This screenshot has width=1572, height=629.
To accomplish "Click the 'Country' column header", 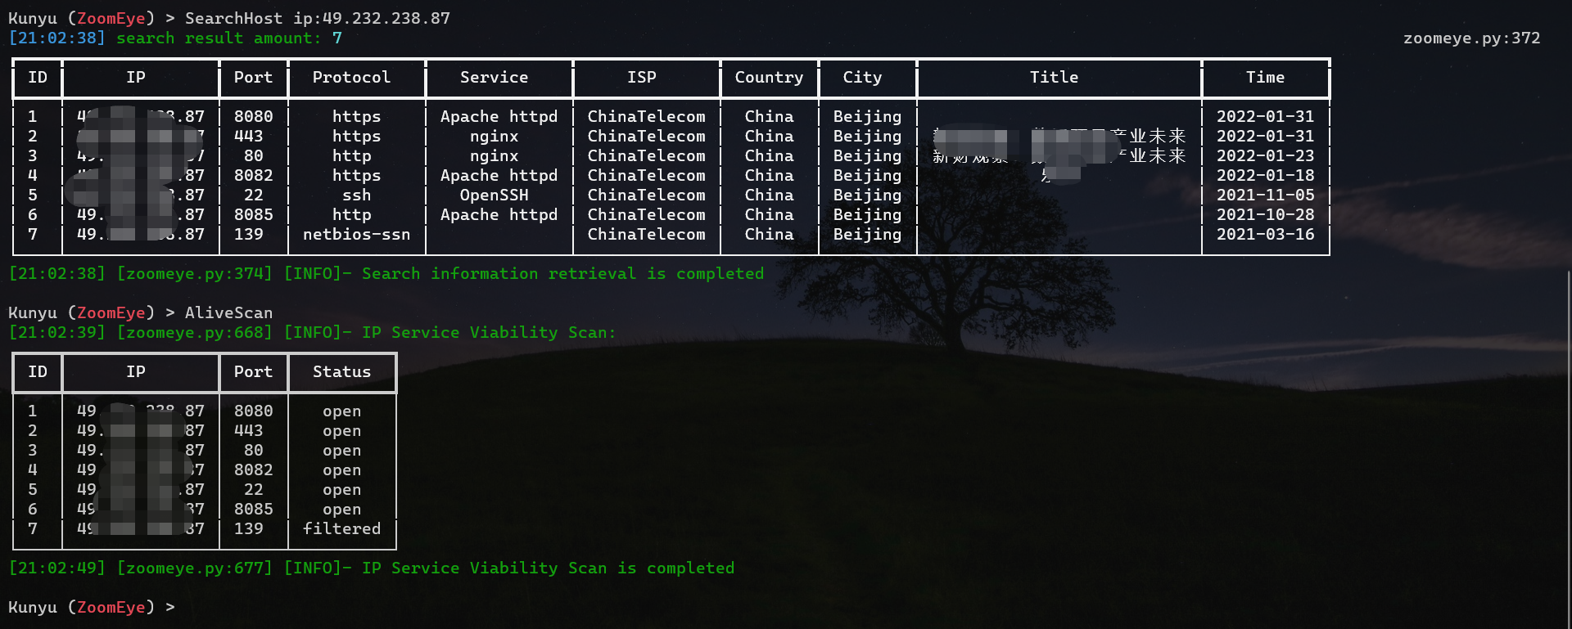I will [769, 78].
